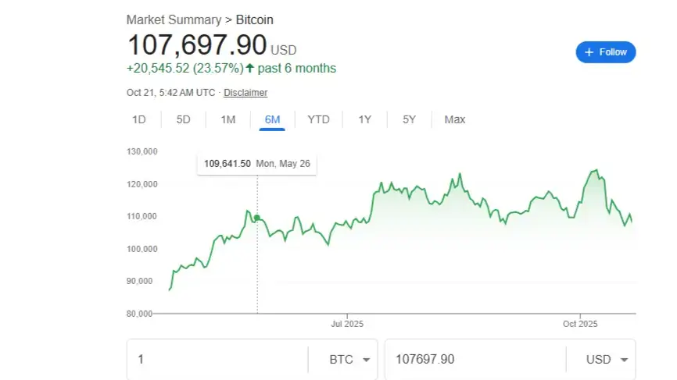Click the green up arrow icon
The image size is (677, 380).
coord(249,69)
